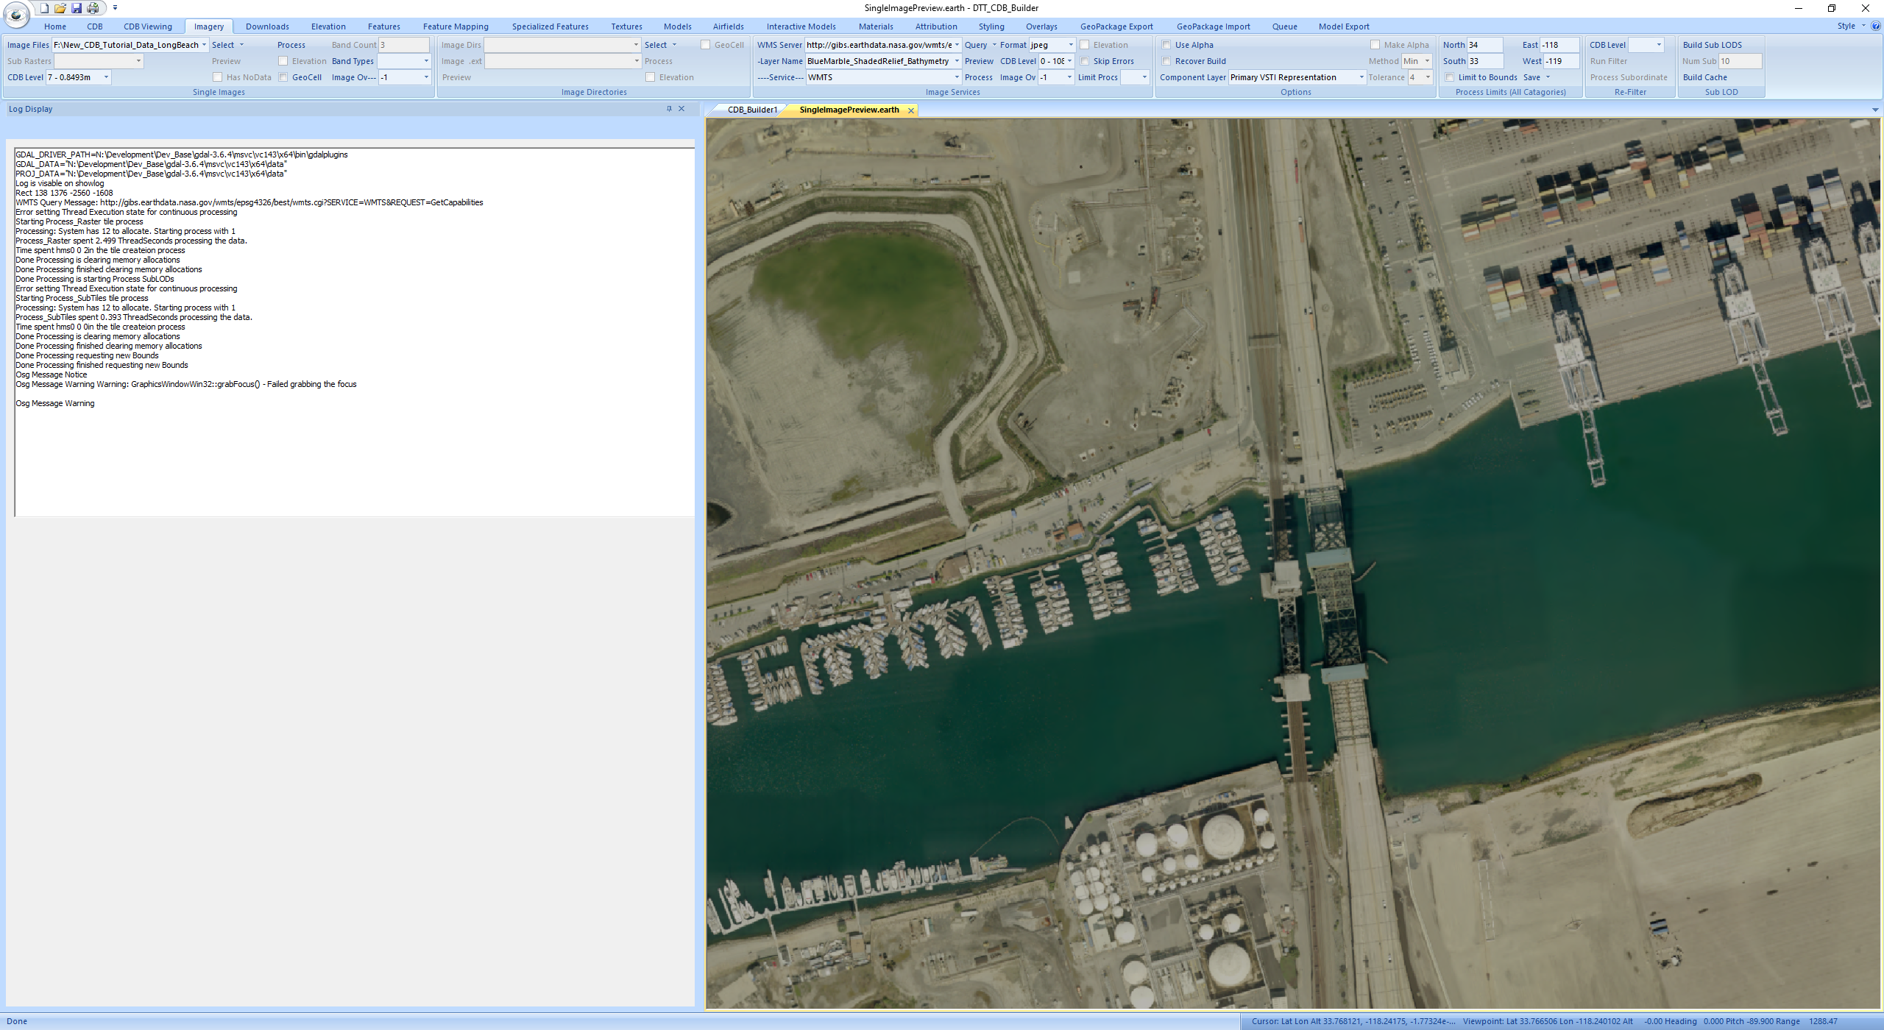Click Cursor Lat Lon Alt status text
Screen dimensions: 1884x1030
click(x=1353, y=1021)
